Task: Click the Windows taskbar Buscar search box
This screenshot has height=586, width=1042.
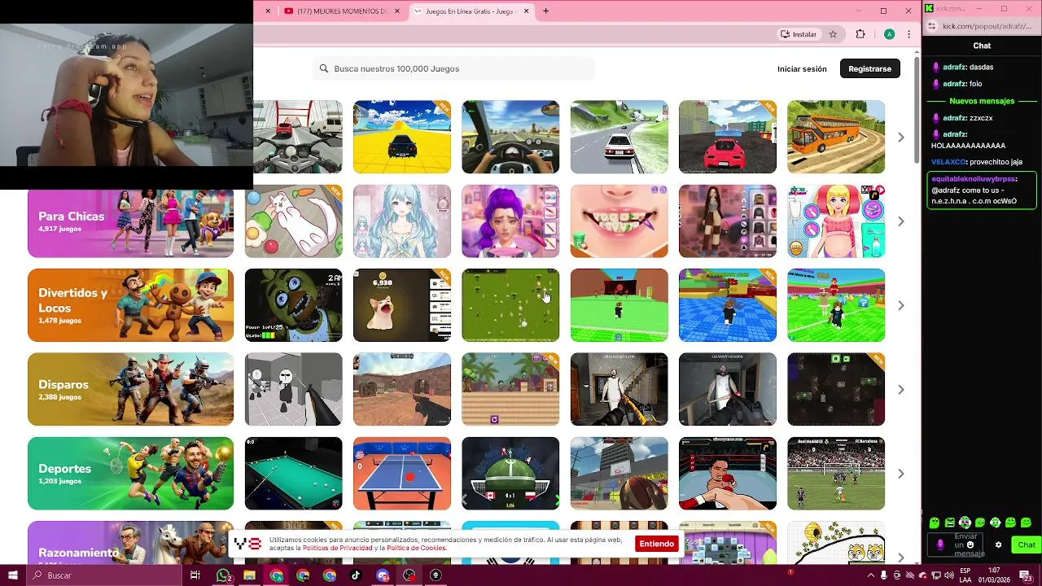Action: (x=106, y=575)
